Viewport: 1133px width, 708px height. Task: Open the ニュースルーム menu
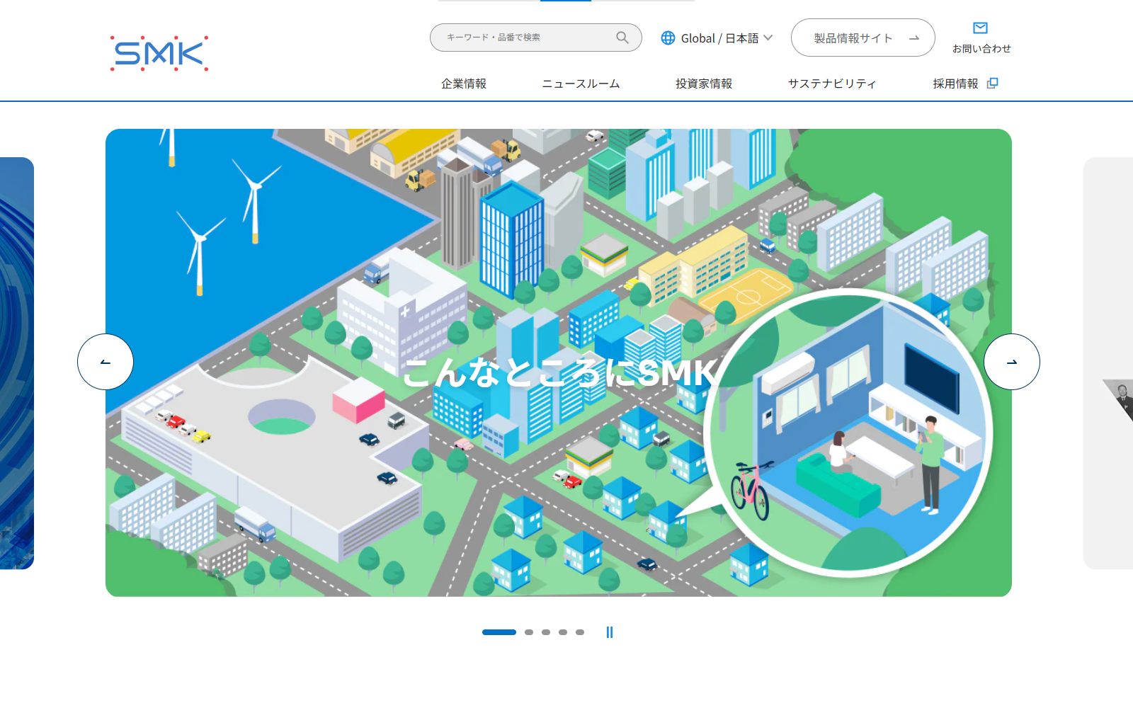[x=581, y=84]
